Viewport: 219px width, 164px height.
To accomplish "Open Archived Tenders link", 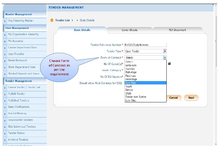I will (x=18, y=140).
